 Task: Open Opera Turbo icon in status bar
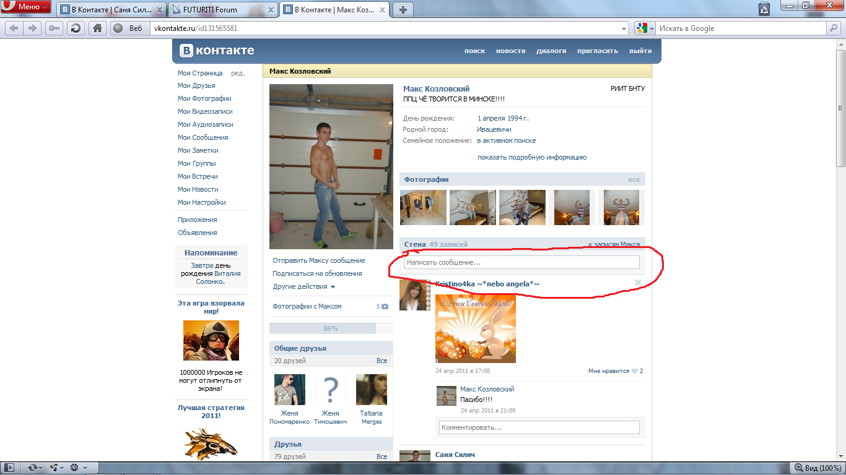pos(74,468)
